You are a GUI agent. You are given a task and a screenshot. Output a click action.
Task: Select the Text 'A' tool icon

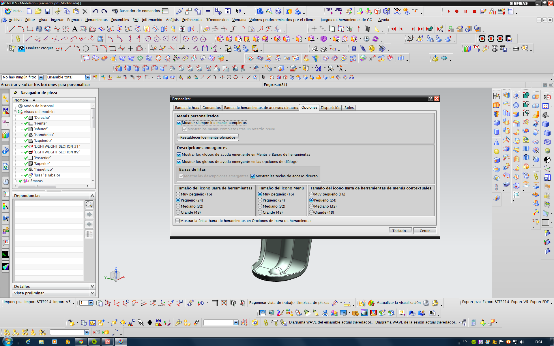point(74,29)
